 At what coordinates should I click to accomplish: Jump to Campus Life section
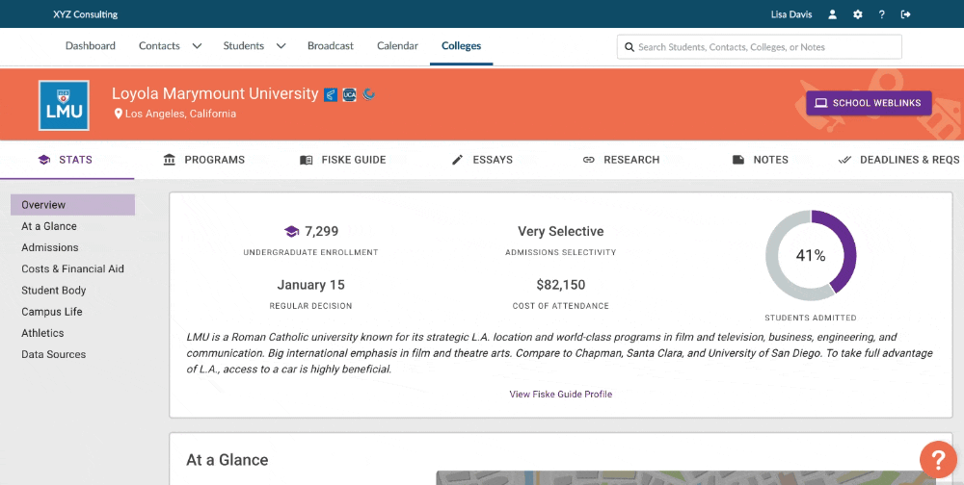point(52,311)
